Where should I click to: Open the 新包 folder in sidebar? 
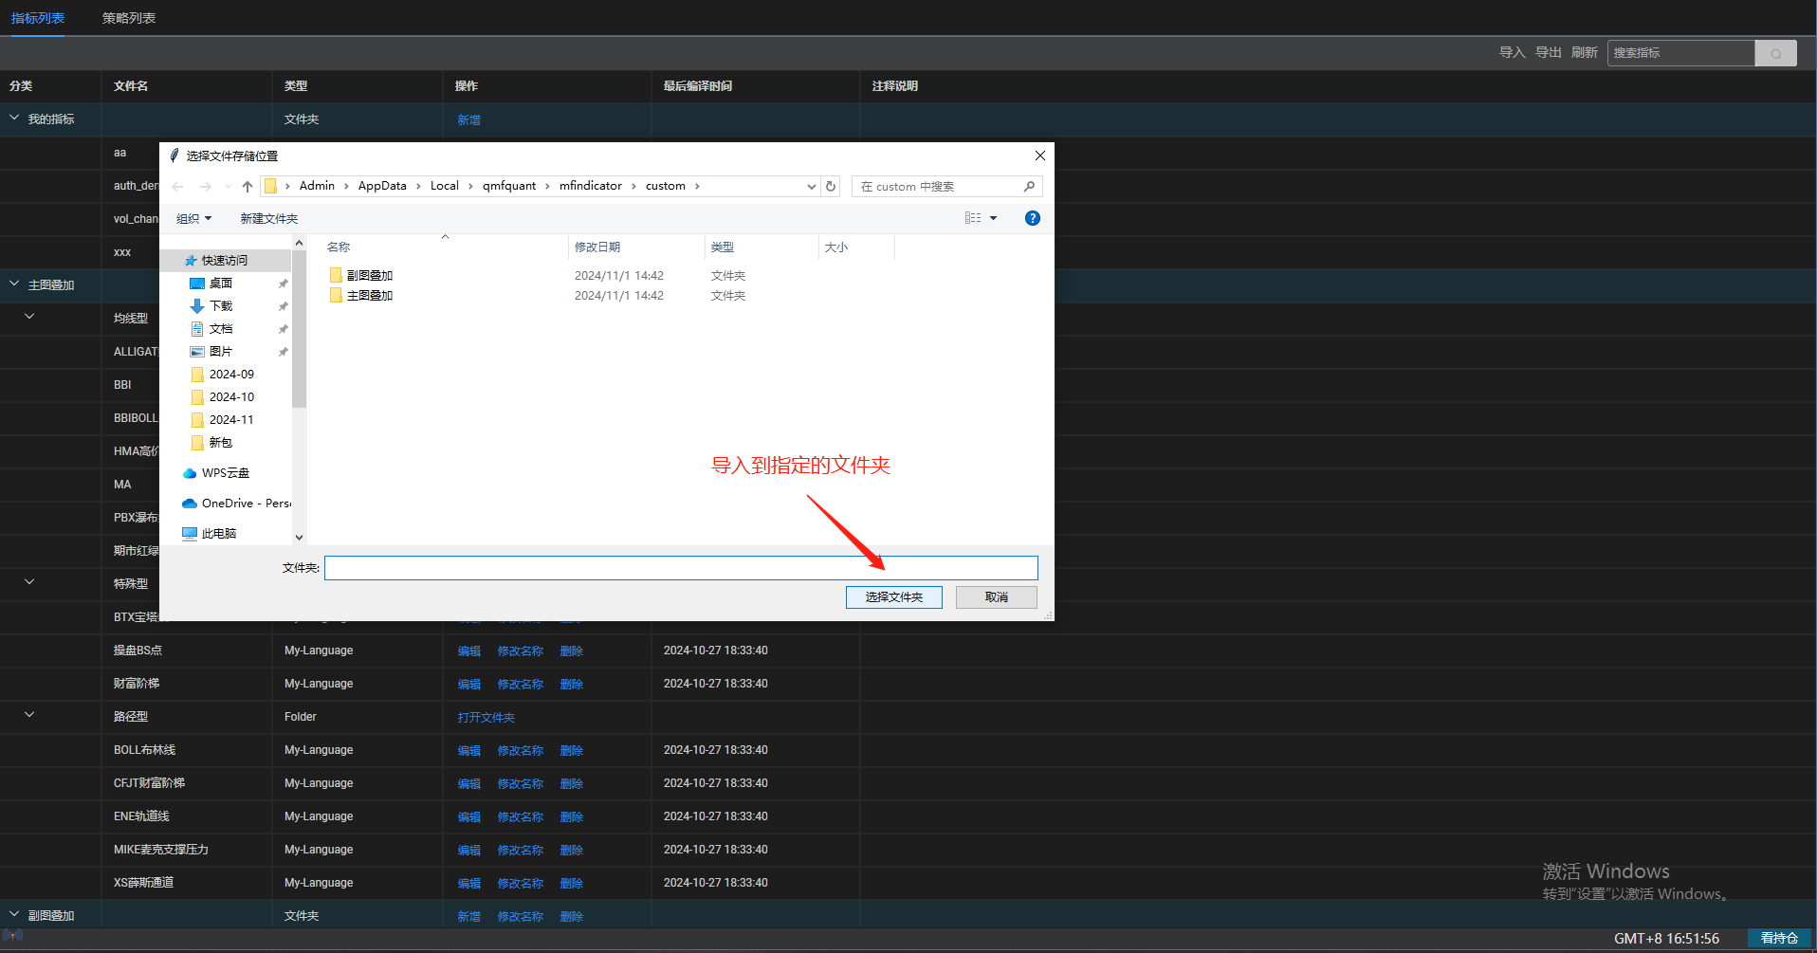(x=221, y=443)
